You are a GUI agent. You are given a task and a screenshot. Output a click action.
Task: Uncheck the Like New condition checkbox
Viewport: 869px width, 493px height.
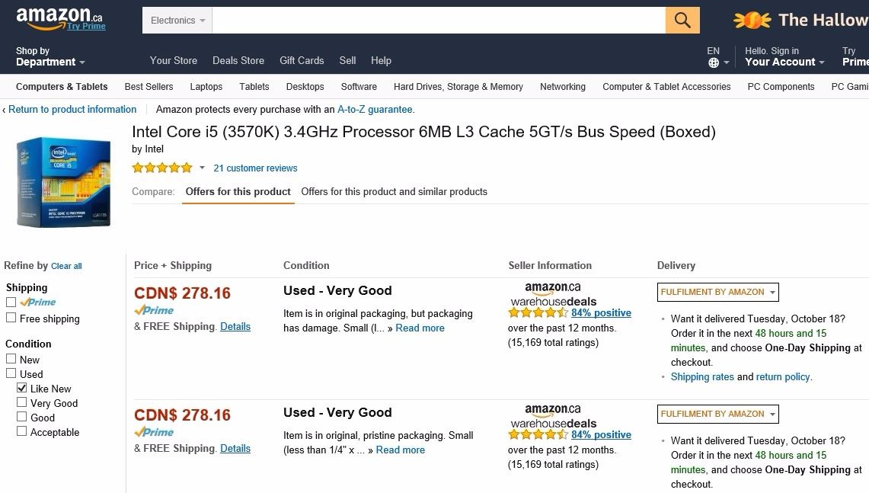coord(22,389)
